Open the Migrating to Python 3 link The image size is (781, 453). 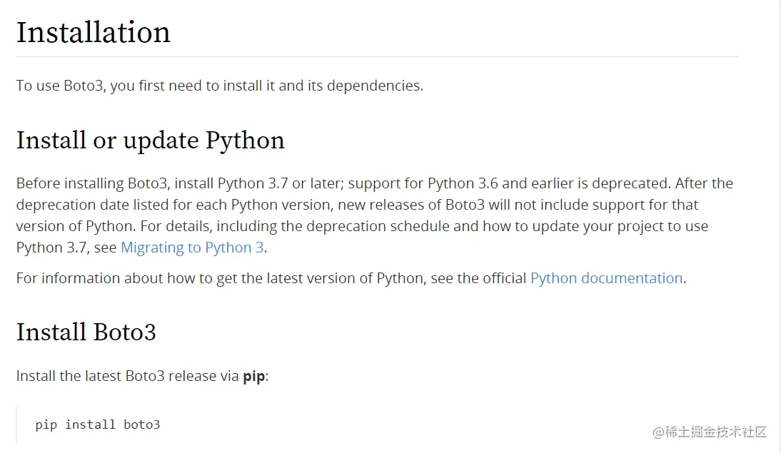tap(192, 248)
